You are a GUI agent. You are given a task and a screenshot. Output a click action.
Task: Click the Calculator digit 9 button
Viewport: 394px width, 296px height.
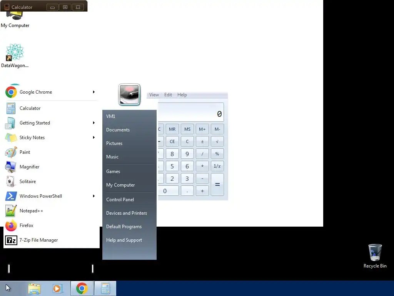coord(187,154)
